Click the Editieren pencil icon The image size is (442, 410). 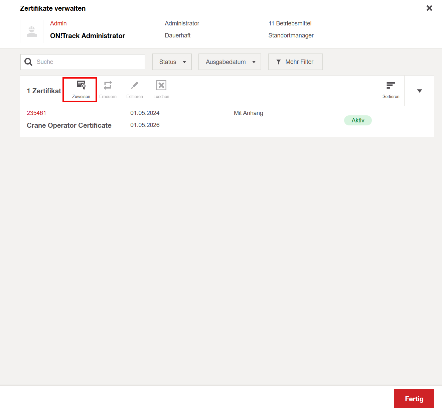coord(135,85)
